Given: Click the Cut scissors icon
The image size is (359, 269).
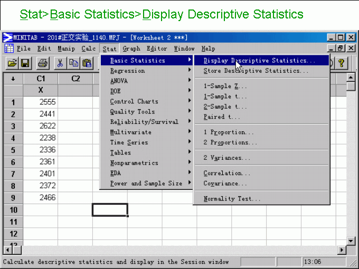Looking at the screenshot, I should click(61, 63).
